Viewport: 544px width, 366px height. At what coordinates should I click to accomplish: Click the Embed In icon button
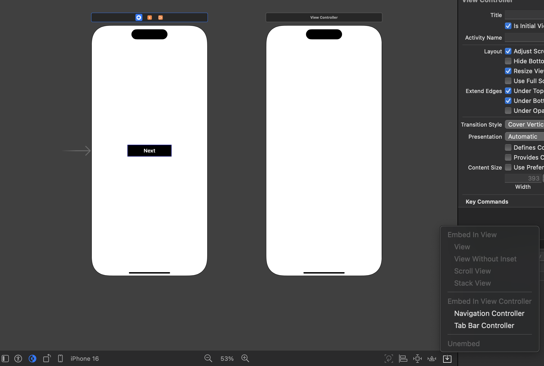click(447, 359)
